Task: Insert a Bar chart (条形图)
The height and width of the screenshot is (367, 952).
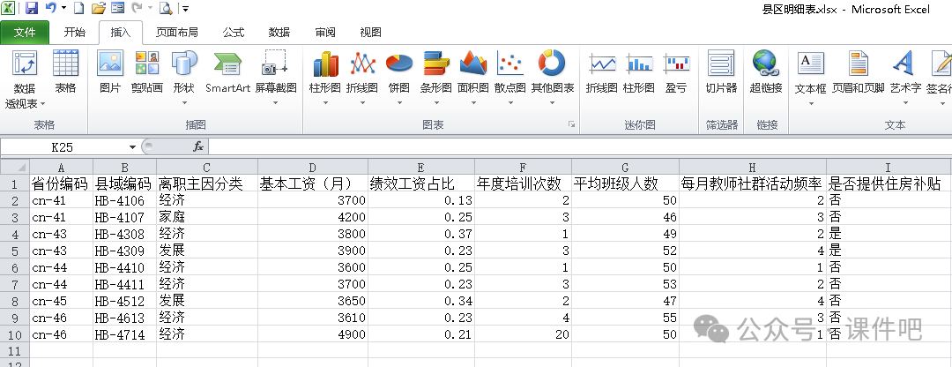Action: [x=436, y=78]
